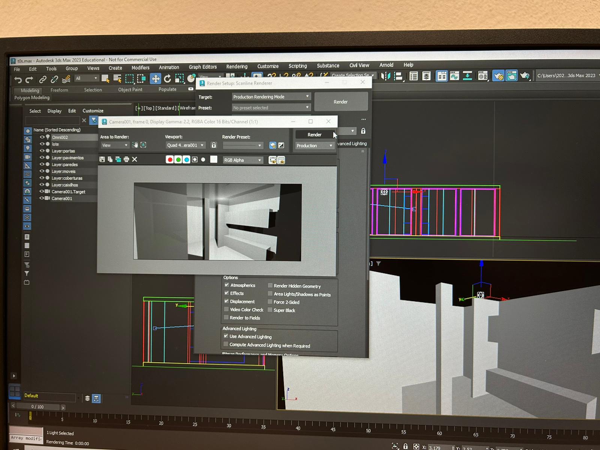Screen dimensions: 600x450
Task: Clear the rendered frame with X icon
Action: tap(135, 159)
